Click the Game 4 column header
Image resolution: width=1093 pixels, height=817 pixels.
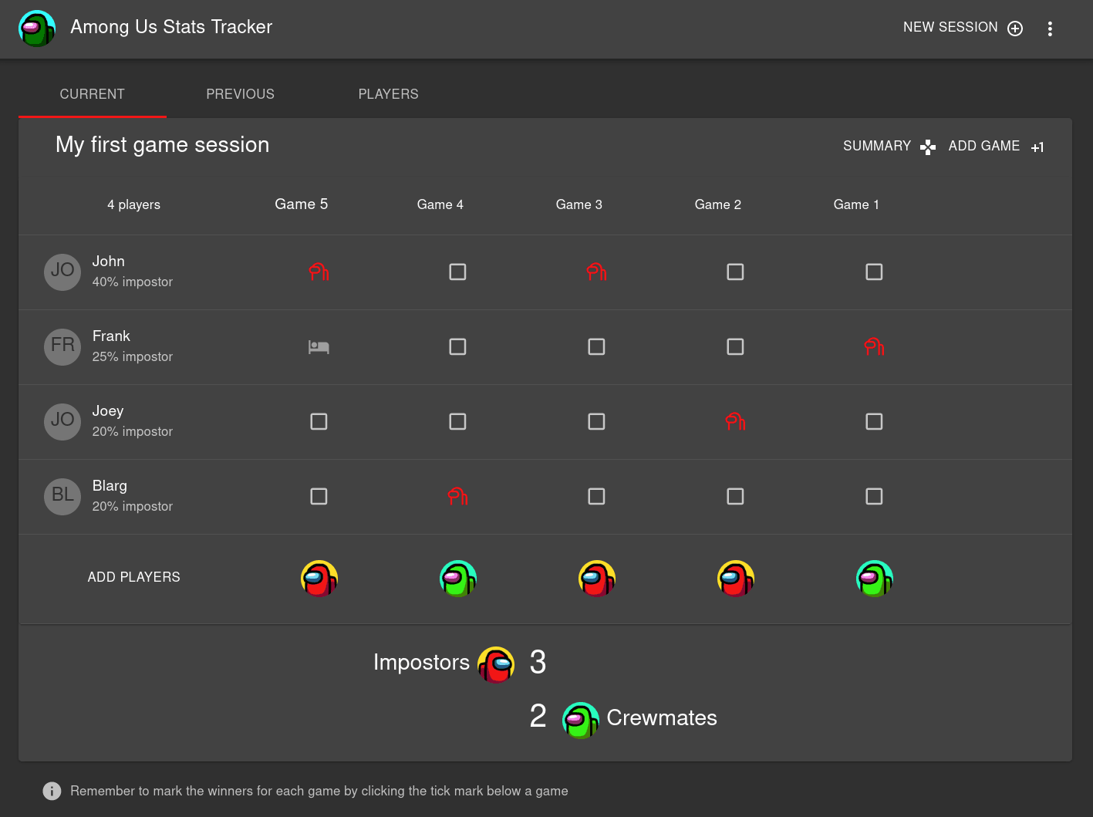tap(440, 204)
